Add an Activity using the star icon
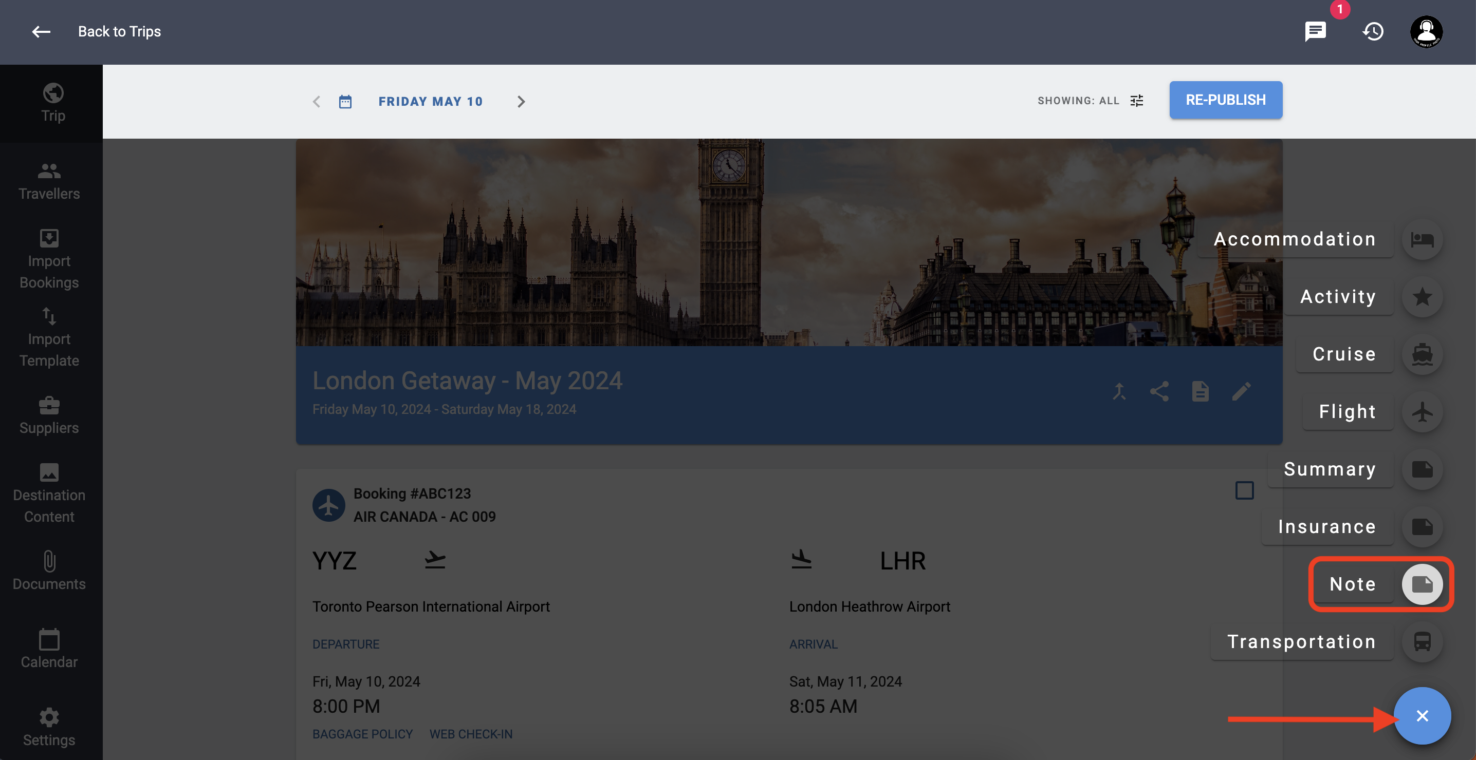 [1422, 297]
